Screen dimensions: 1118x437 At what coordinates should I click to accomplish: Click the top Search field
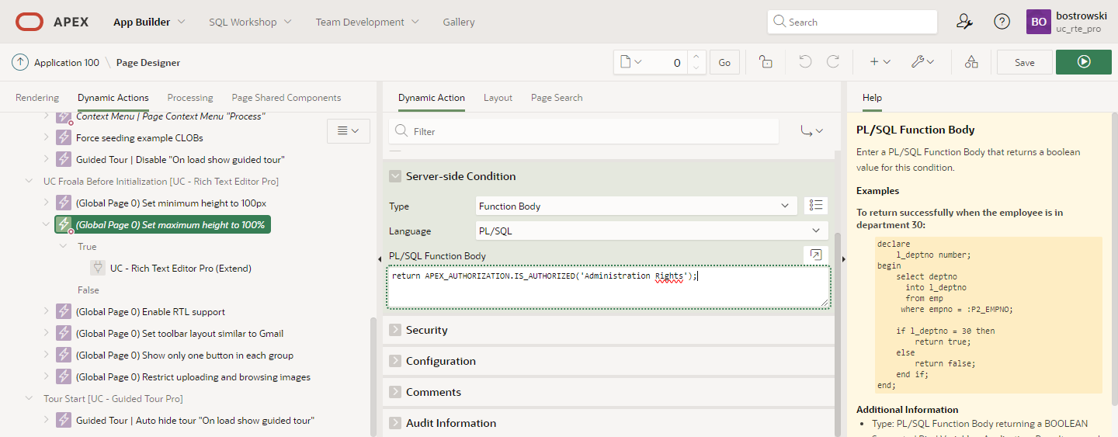pos(852,22)
